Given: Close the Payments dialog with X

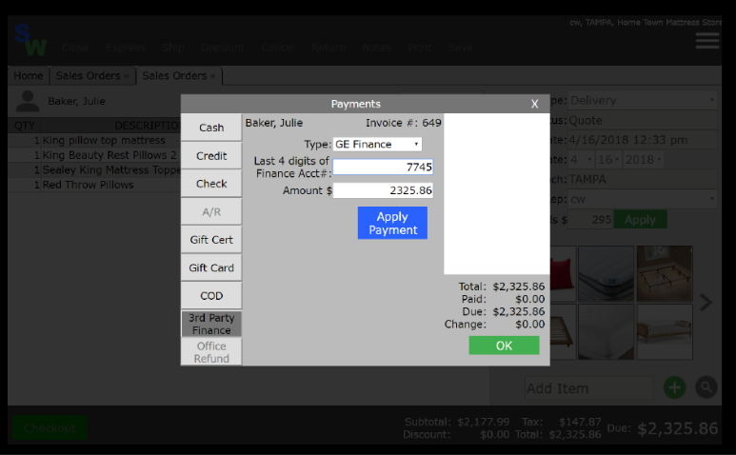Looking at the screenshot, I should (x=535, y=104).
